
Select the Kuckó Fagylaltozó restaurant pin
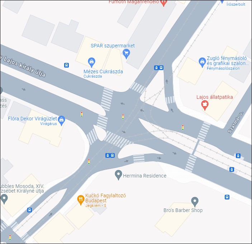point(81,200)
